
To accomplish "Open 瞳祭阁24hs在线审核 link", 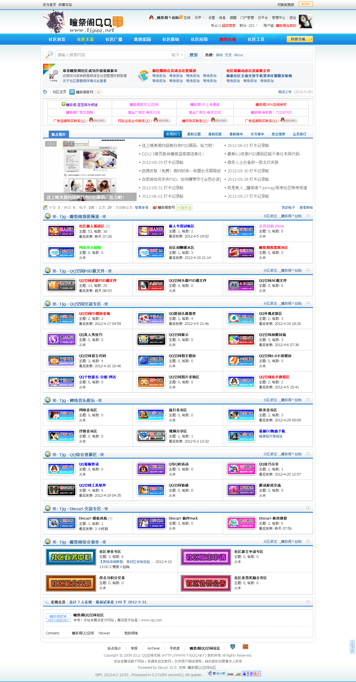I will coord(271,105).
